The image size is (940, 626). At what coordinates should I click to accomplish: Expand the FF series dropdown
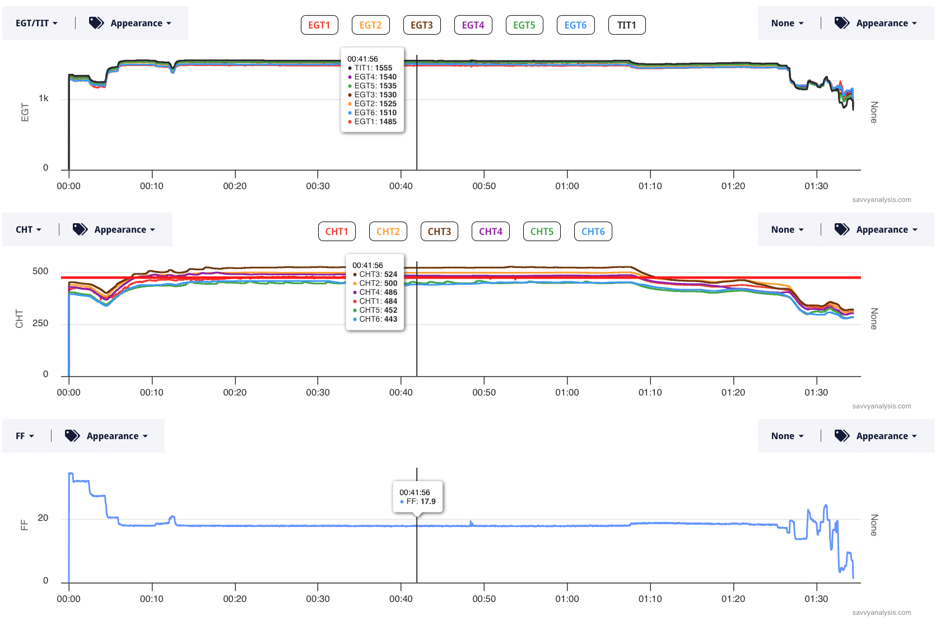(25, 436)
